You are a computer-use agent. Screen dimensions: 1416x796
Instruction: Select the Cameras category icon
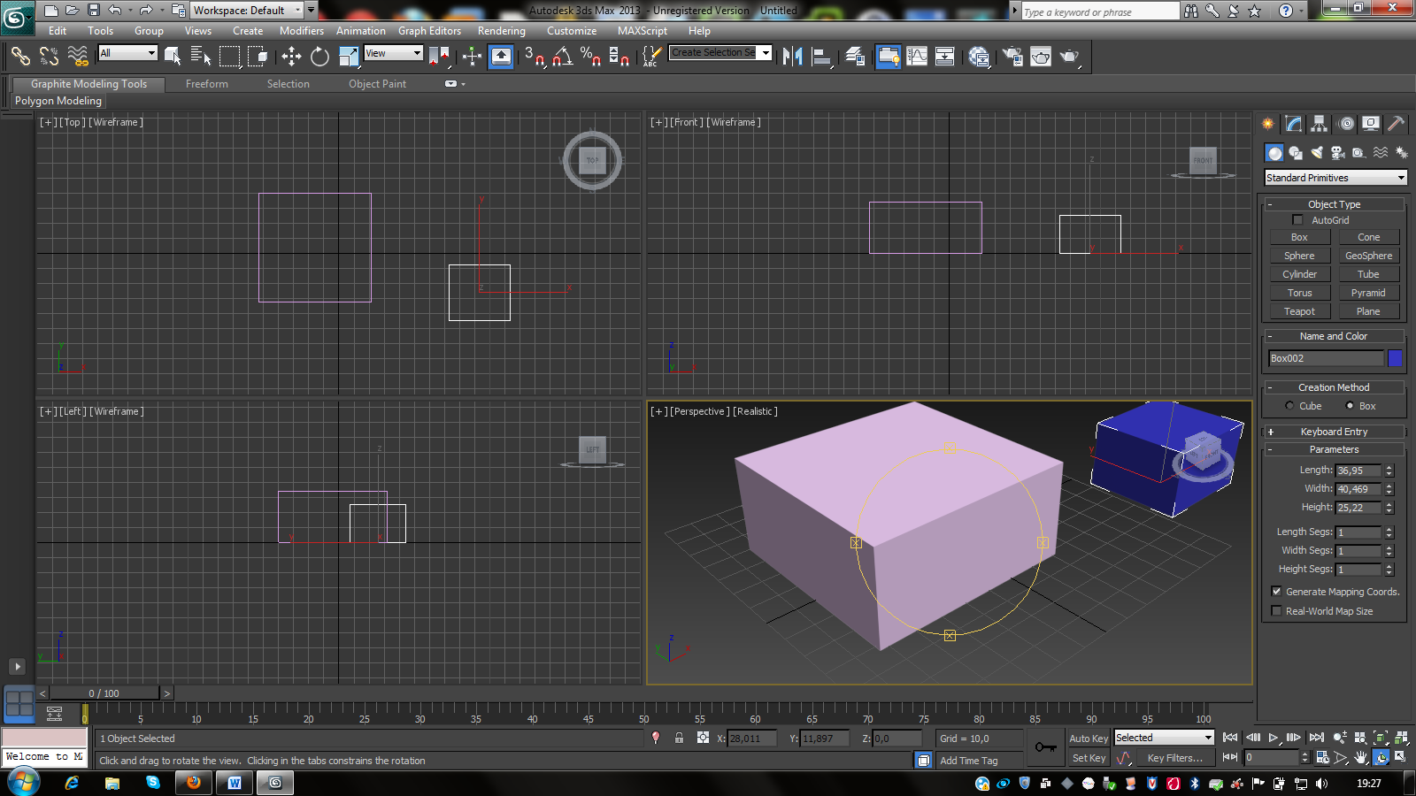click(1338, 153)
